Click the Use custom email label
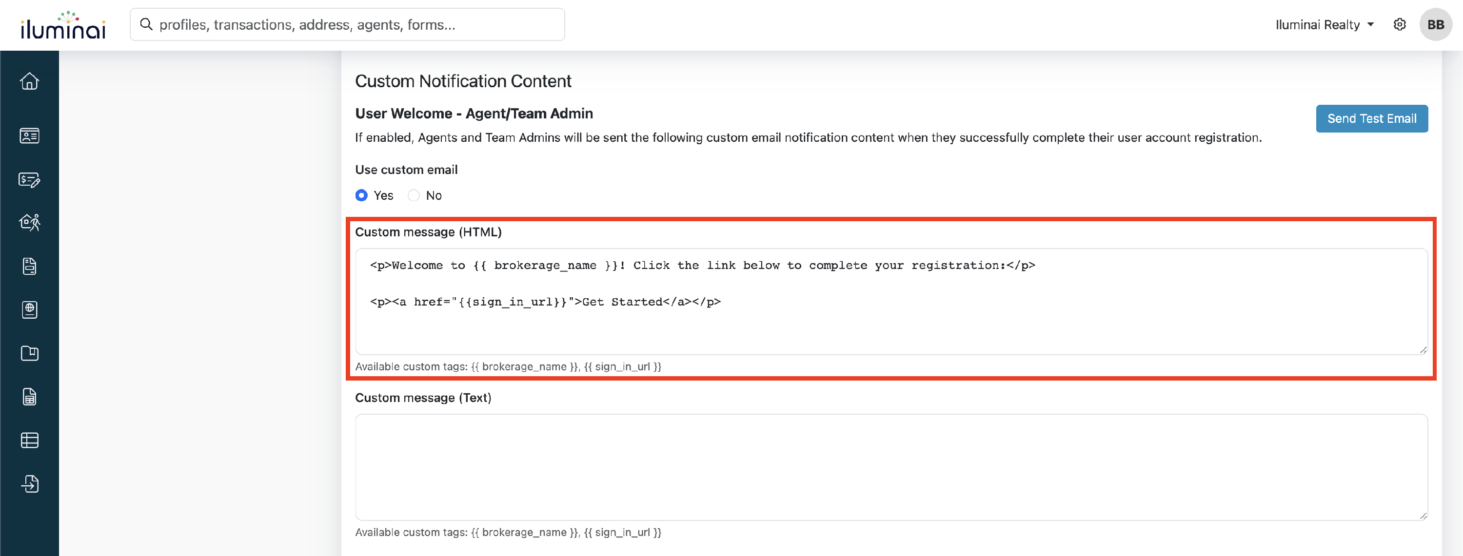 coord(406,170)
